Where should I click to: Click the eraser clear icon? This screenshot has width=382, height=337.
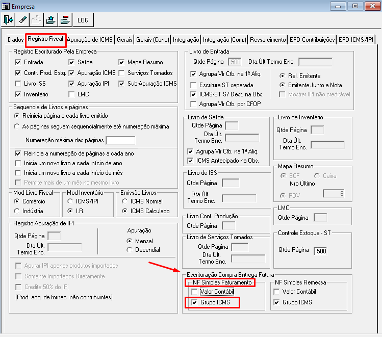23,20
